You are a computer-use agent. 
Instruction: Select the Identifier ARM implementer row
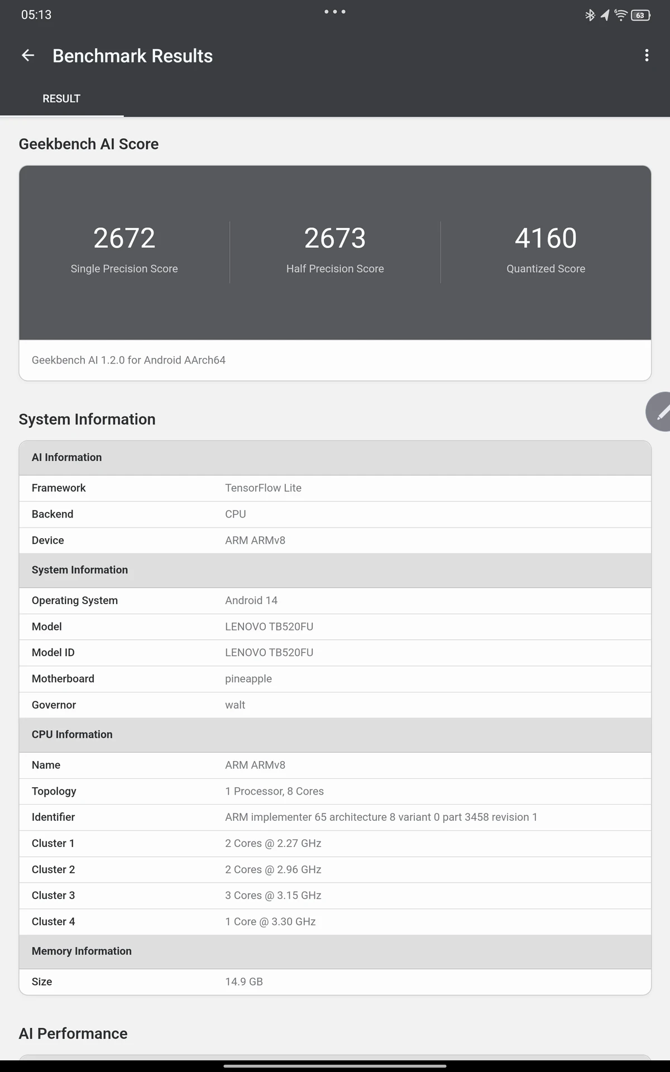coord(335,817)
